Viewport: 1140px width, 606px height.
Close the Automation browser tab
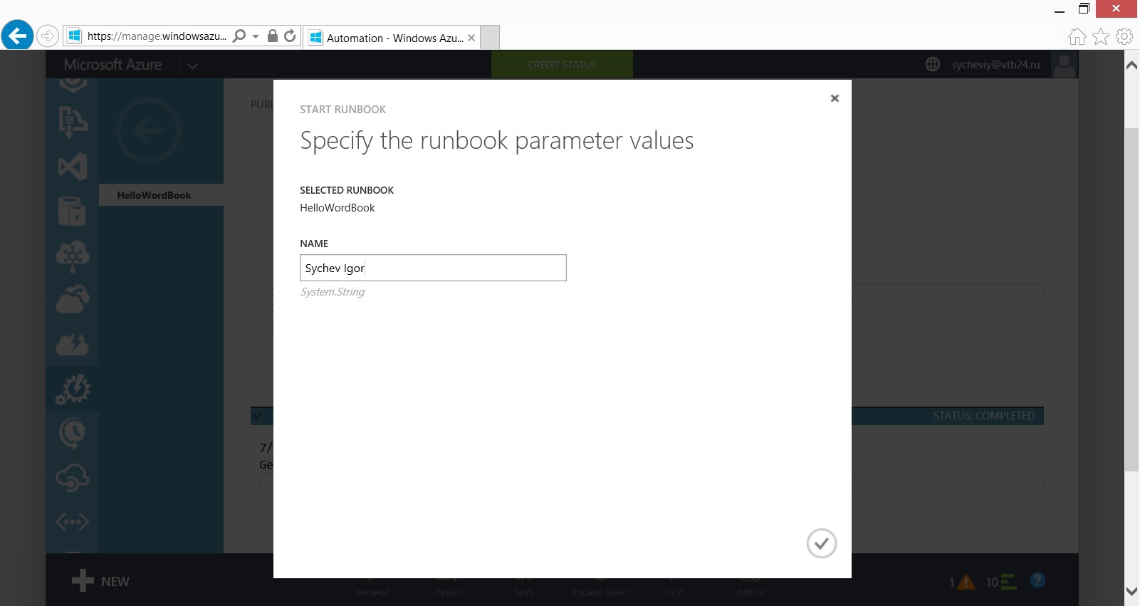tap(471, 38)
